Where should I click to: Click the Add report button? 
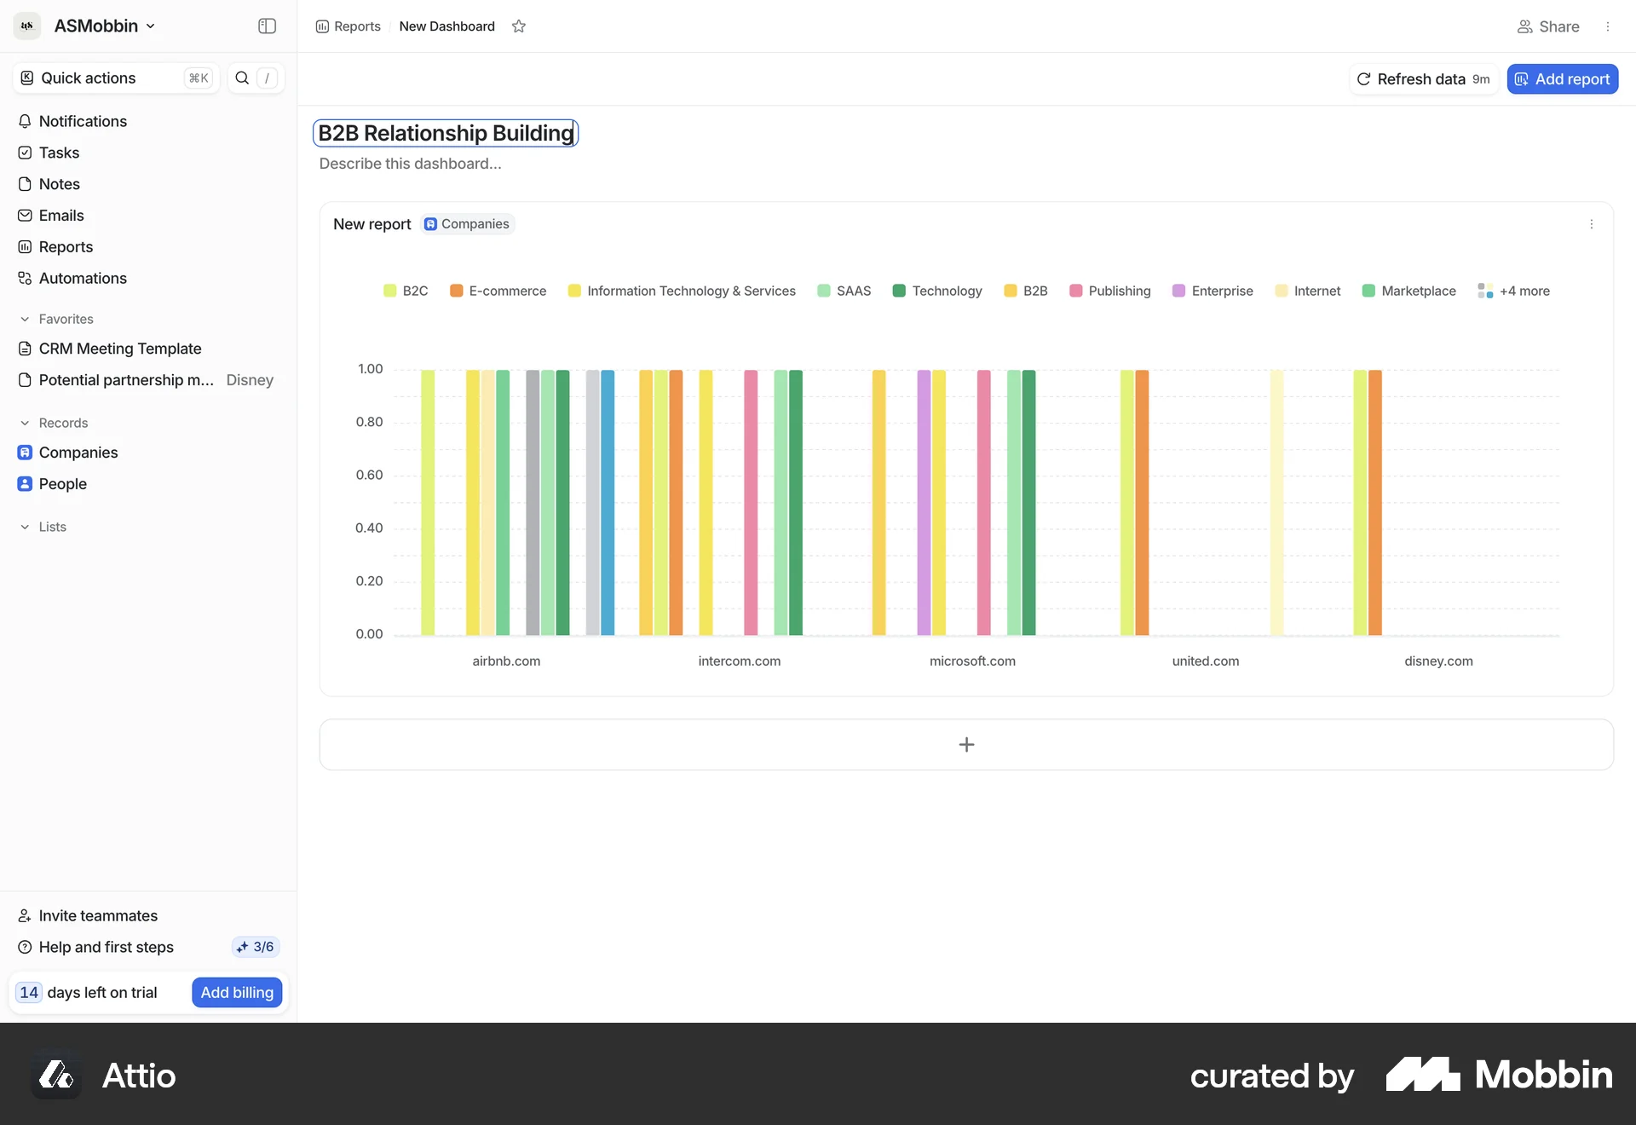click(1563, 78)
